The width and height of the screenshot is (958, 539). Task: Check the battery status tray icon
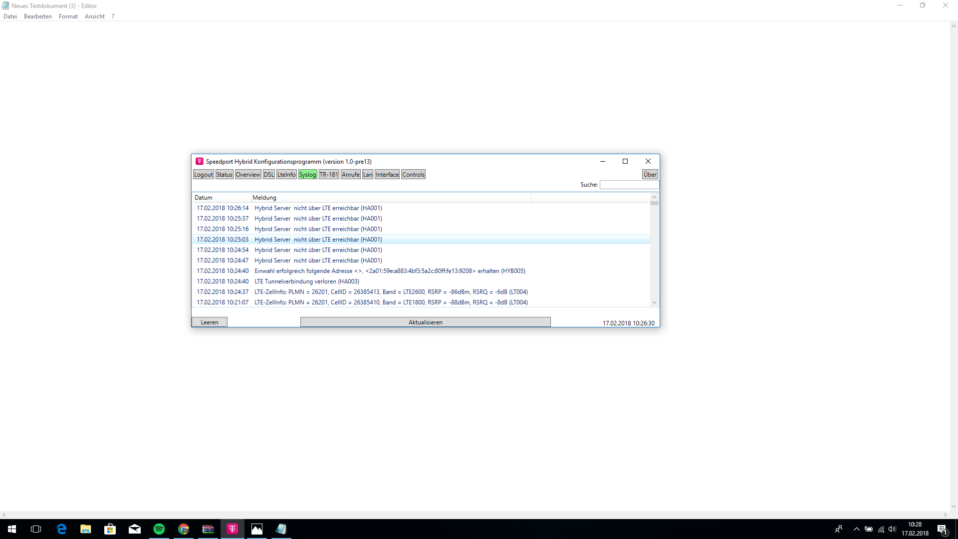869,529
